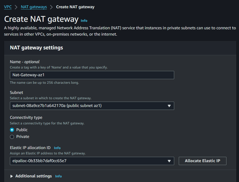Click the Private radio label text

(x=23, y=136)
